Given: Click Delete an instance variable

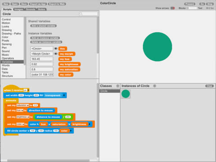Looking at the screenshot, I should [46, 42].
